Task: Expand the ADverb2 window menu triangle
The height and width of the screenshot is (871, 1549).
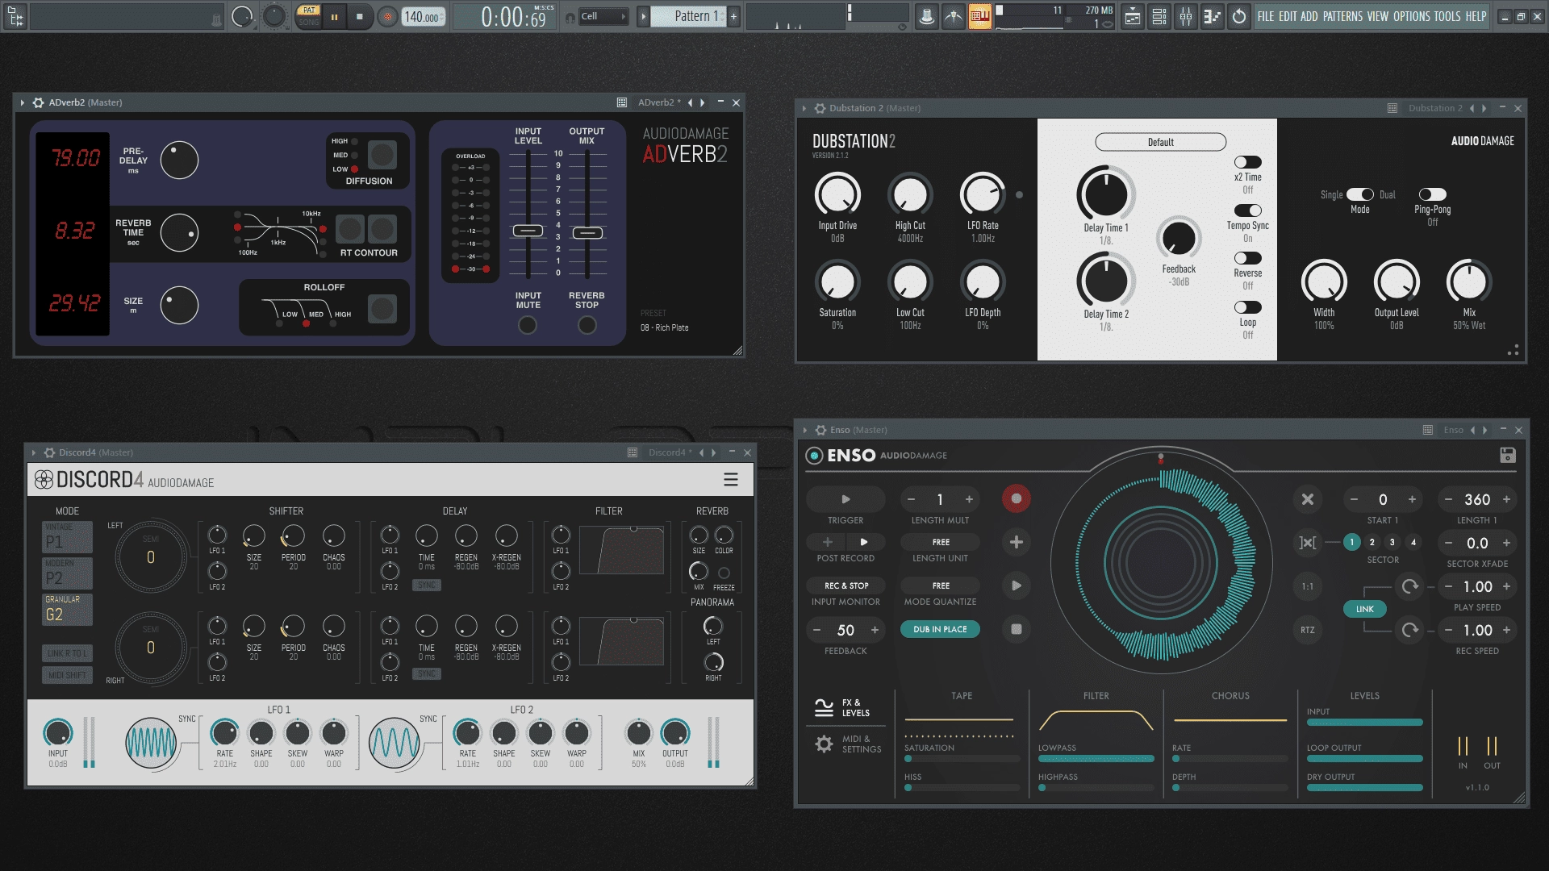Action: tap(23, 102)
